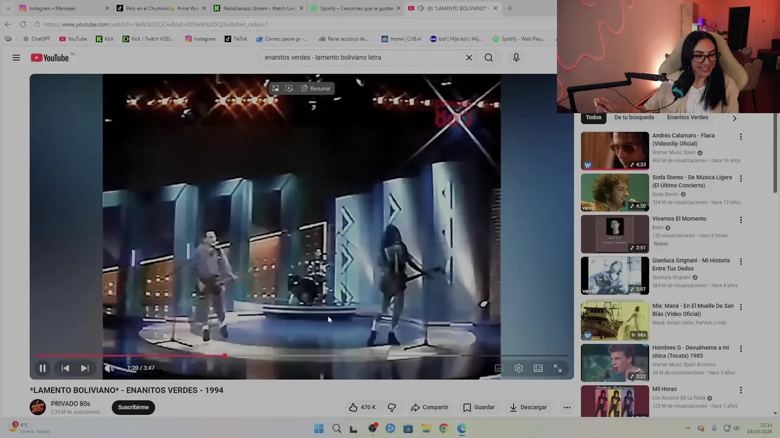The image size is (780, 438).
Task: Open the PRIVADO 80s channel avatar
Action: click(x=38, y=407)
